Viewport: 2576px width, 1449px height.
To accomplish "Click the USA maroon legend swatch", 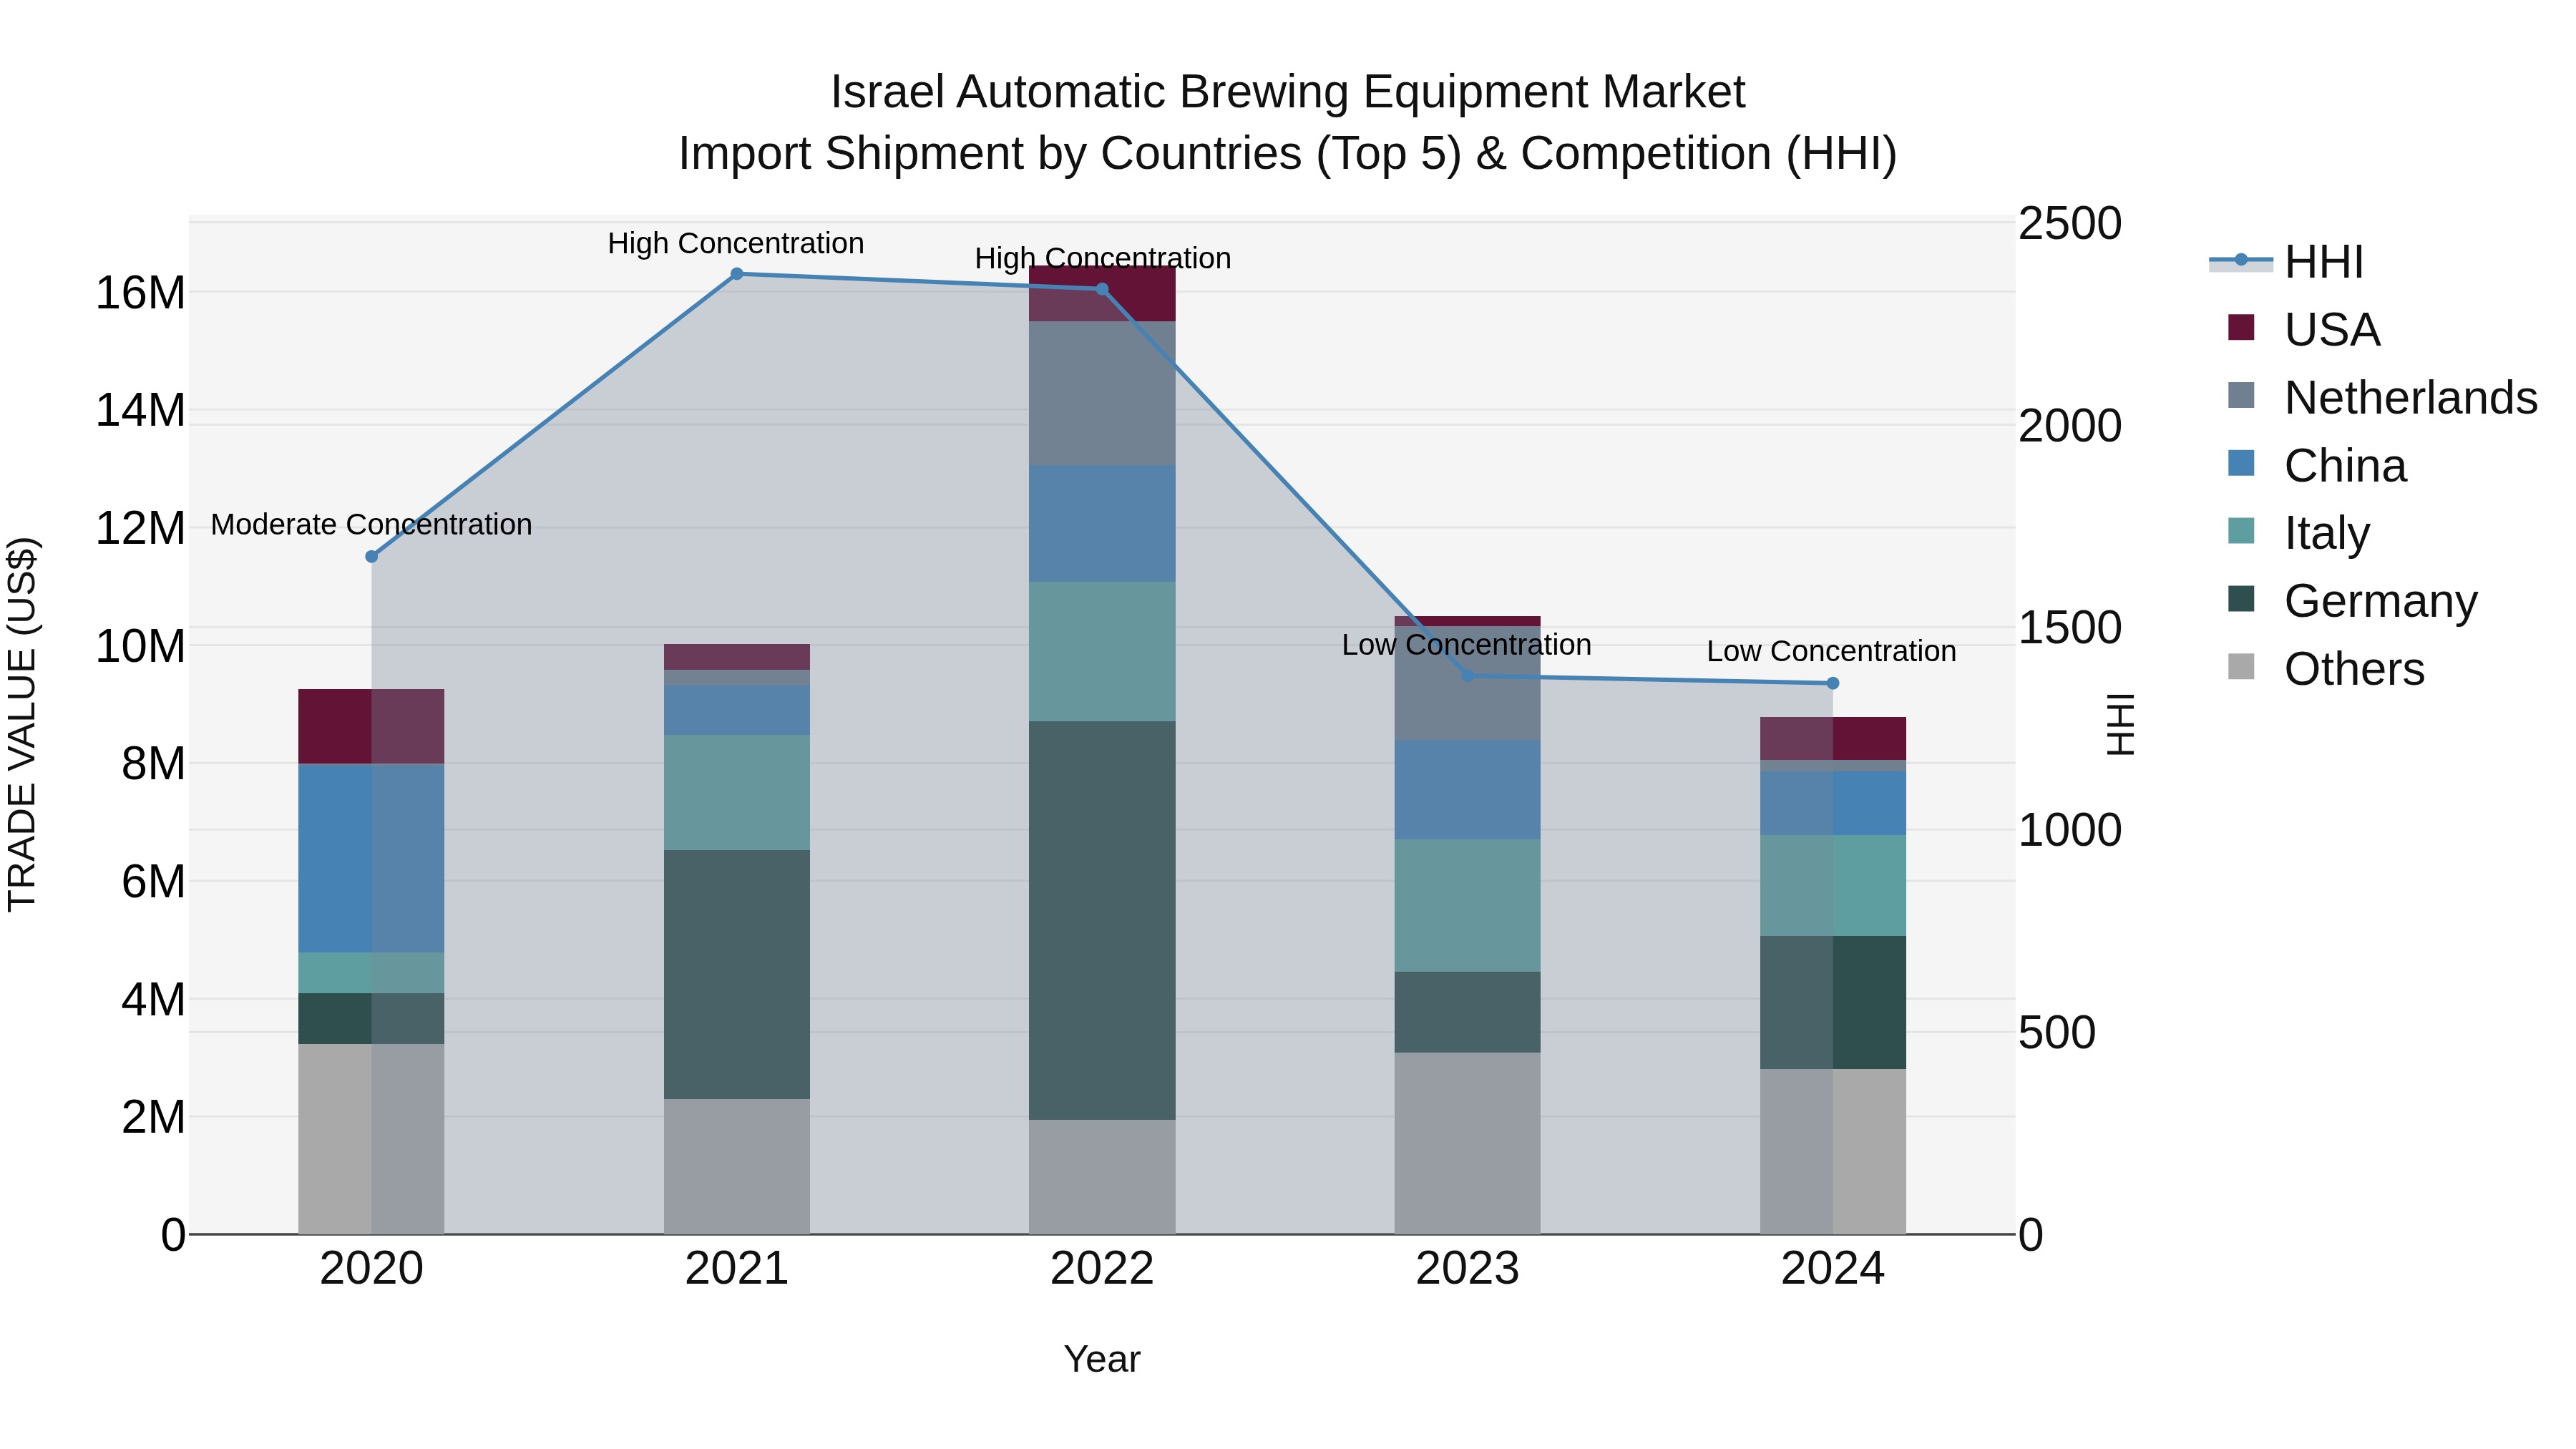I will pyautogui.click(x=2241, y=327).
